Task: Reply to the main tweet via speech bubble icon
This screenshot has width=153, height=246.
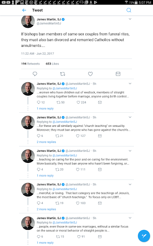Action: click(x=35, y=74)
